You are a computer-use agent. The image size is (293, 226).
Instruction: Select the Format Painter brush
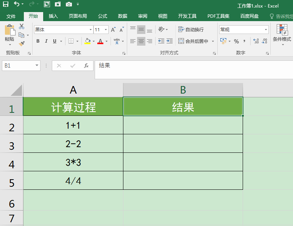22,44
